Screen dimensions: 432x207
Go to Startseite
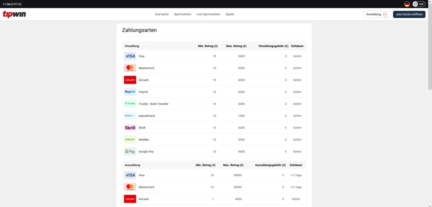162,14
